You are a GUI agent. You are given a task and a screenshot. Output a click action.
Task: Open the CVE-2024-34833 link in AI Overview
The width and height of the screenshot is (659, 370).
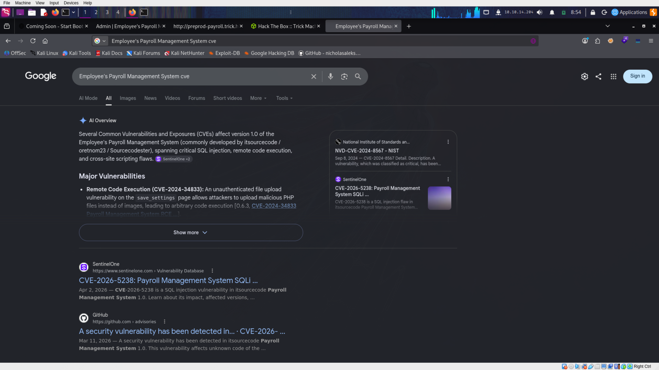tap(274, 206)
